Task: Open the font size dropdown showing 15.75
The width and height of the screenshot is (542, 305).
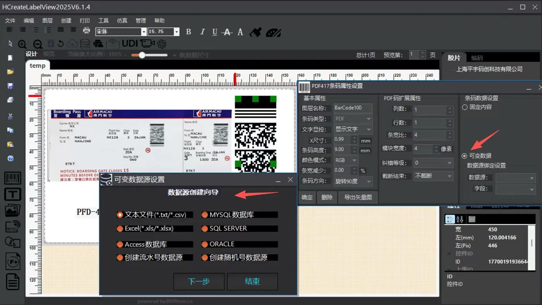Action: (177, 32)
